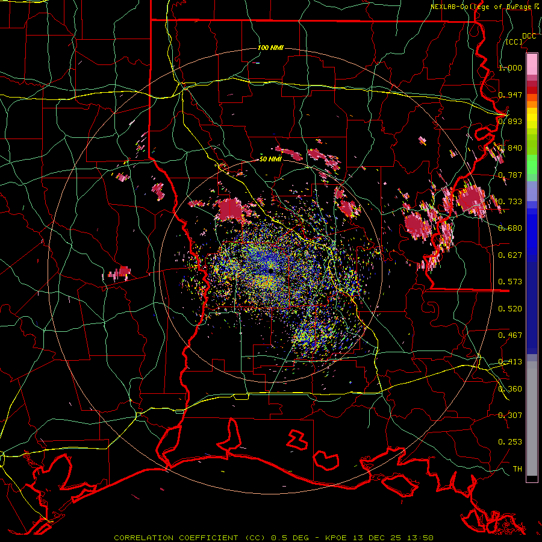Viewport: 542px width, 542px height.
Task: Select the DCC label above the color bar
Action: pos(529,36)
